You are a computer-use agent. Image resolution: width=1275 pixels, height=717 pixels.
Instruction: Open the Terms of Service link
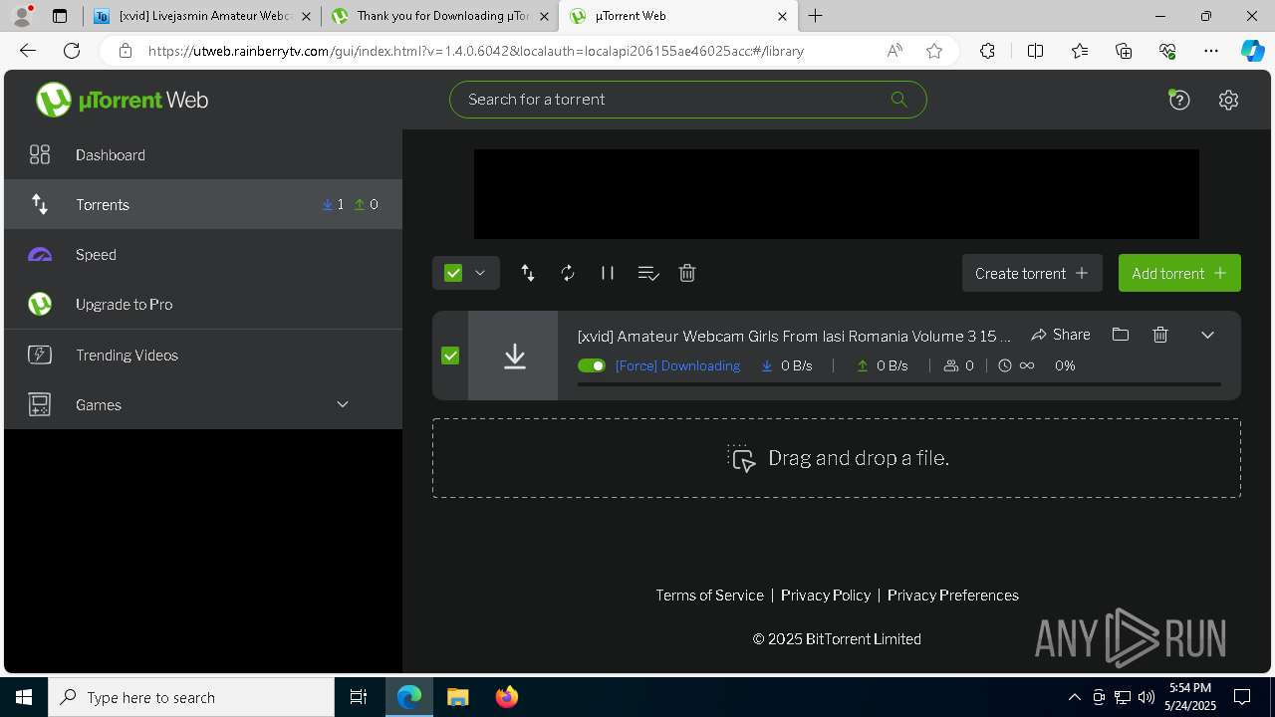[709, 595]
